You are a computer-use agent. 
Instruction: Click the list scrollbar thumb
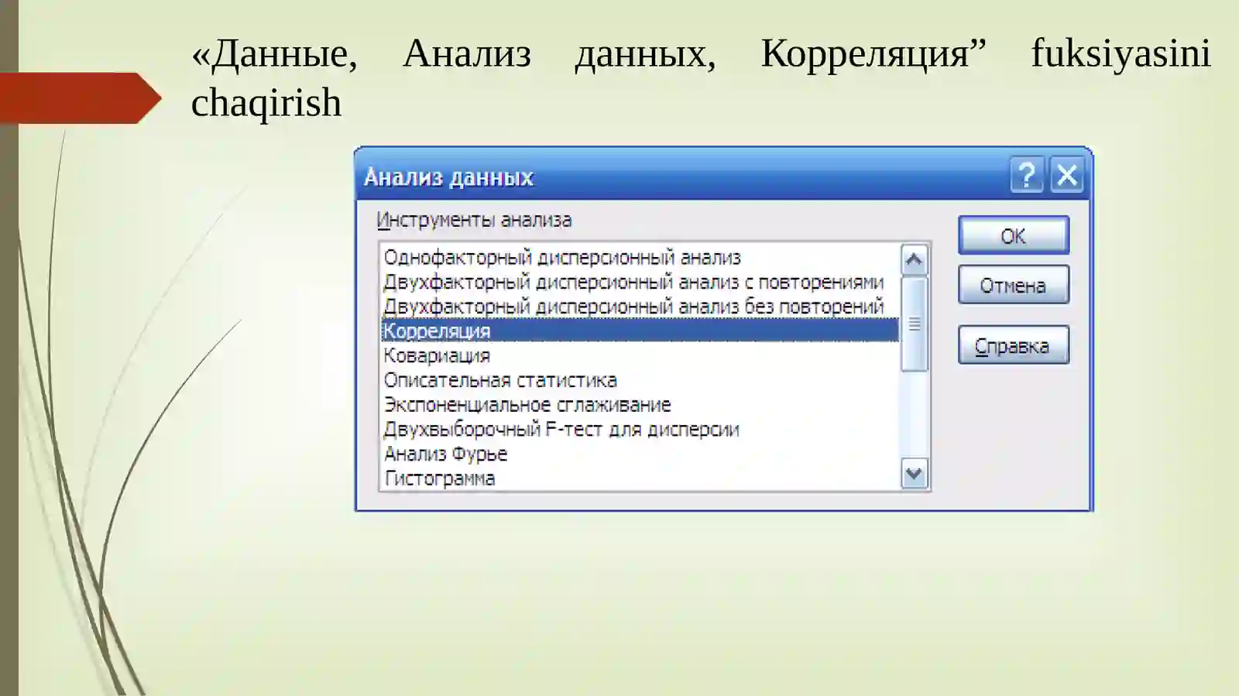coord(915,324)
